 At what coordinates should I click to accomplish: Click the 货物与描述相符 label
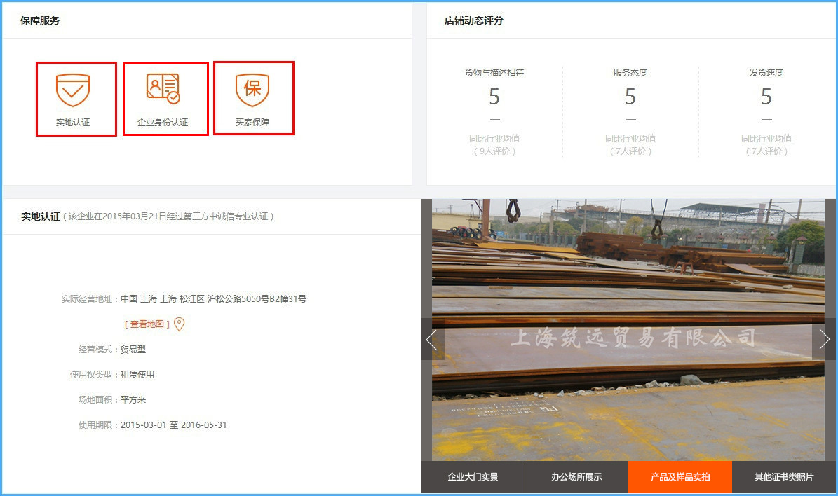494,73
